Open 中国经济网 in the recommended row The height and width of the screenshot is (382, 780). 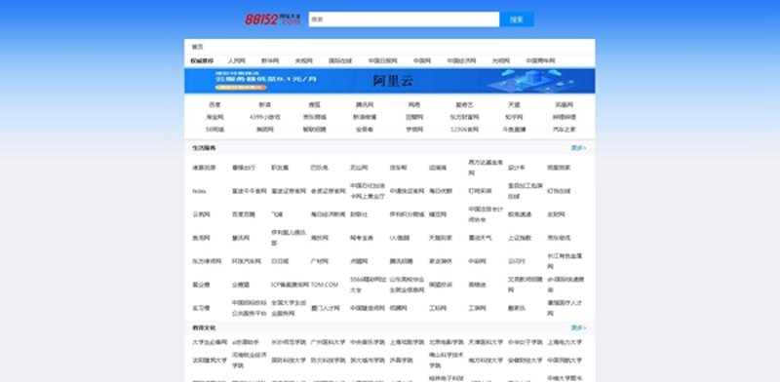coord(461,60)
